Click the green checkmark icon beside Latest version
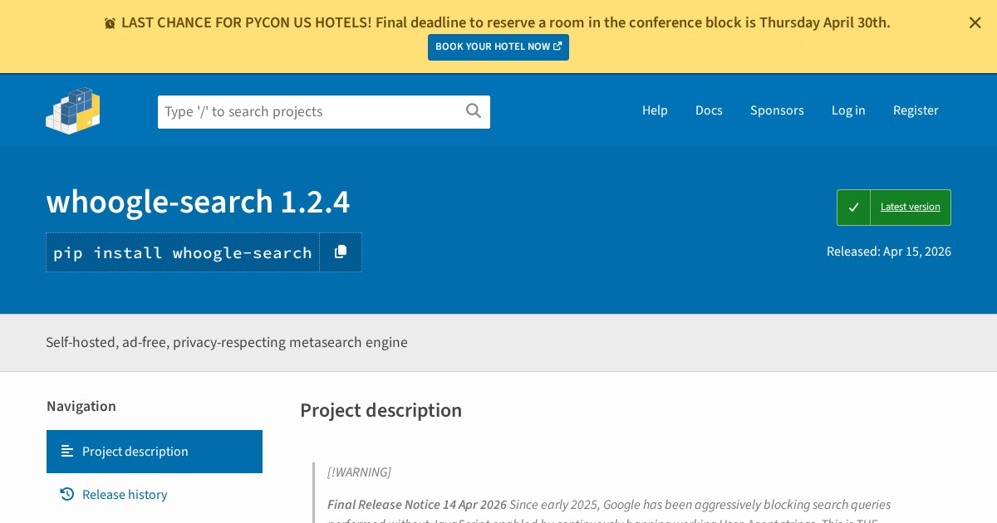Viewport: 997px width, 523px height. click(x=853, y=208)
